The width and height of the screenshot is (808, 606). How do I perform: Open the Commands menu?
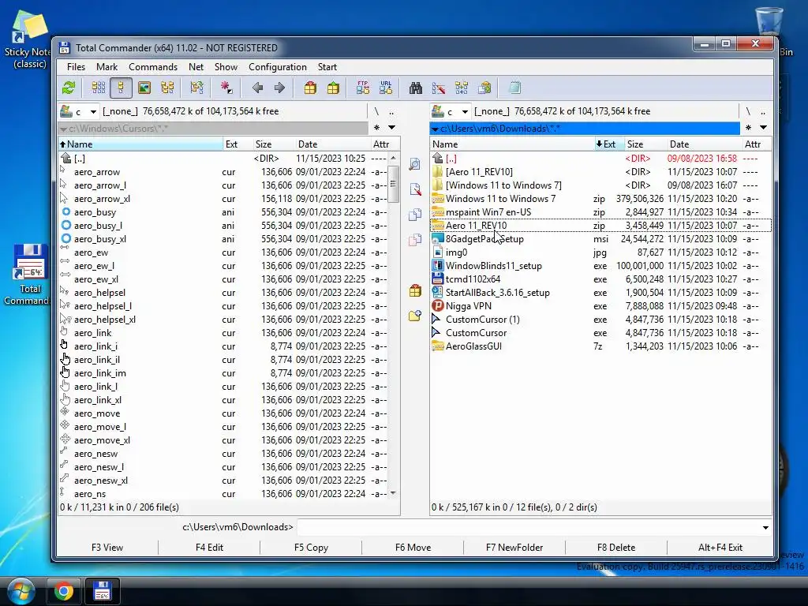coord(153,67)
